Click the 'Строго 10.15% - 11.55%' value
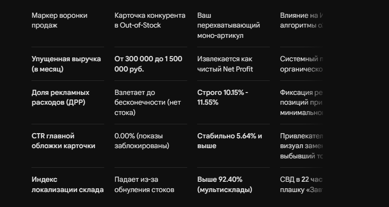The image size is (389, 207). (222, 98)
